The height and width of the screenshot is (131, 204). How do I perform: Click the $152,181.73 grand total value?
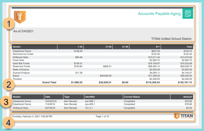pos(185,82)
